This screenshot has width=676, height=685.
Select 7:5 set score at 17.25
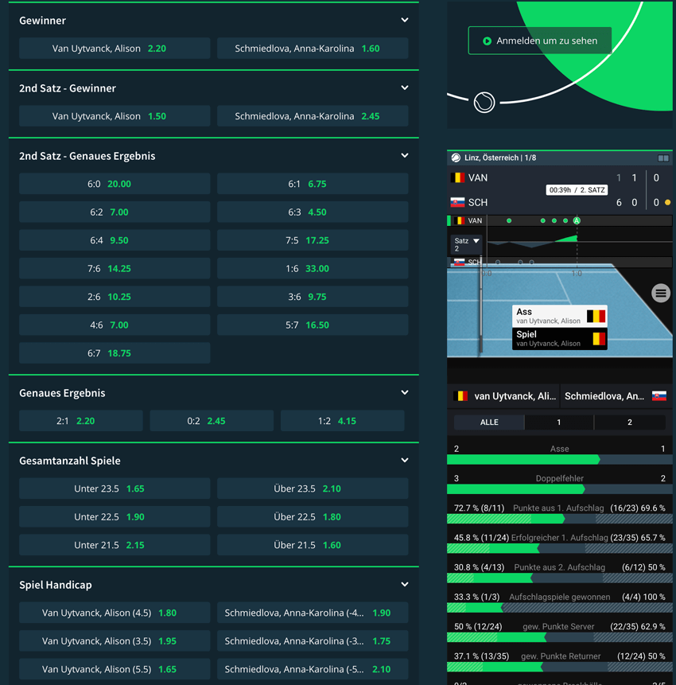click(313, 240)
